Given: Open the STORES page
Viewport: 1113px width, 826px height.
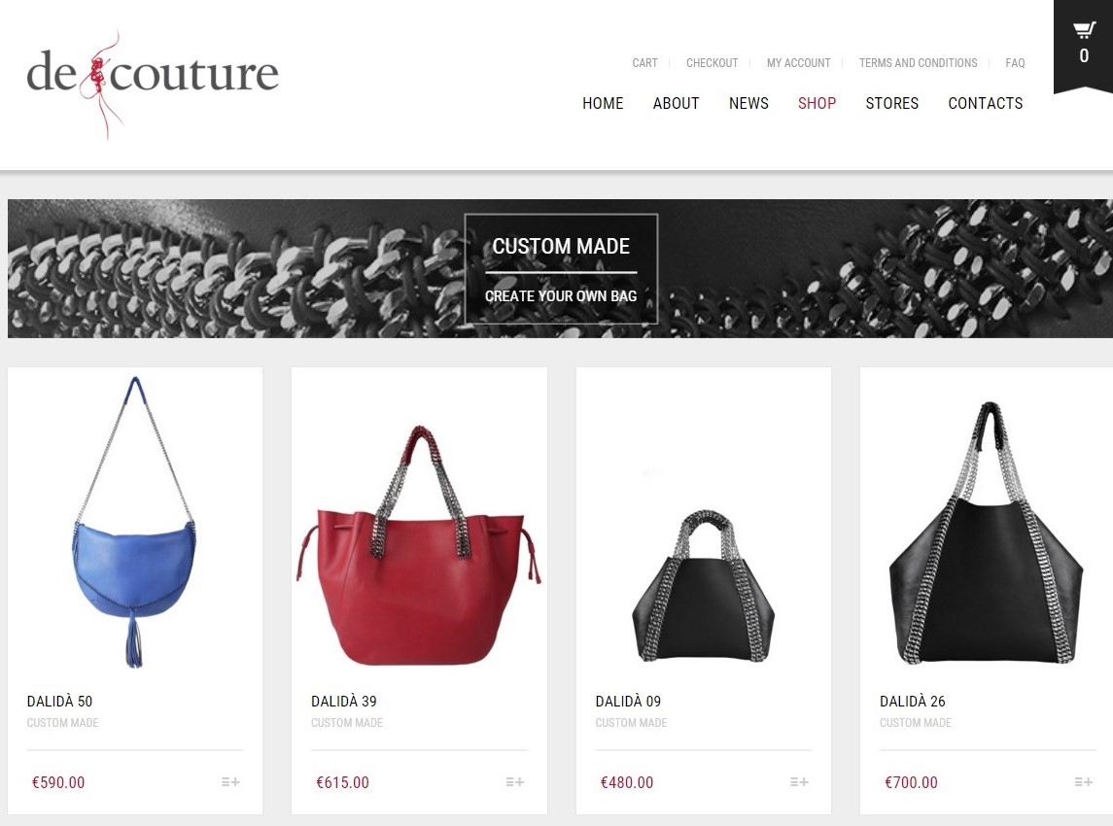Looking at the screenshot, I should pyautogui.click(x=892, y=104).
